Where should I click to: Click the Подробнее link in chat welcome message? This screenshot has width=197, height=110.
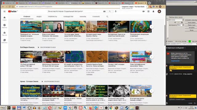(175, 61)
